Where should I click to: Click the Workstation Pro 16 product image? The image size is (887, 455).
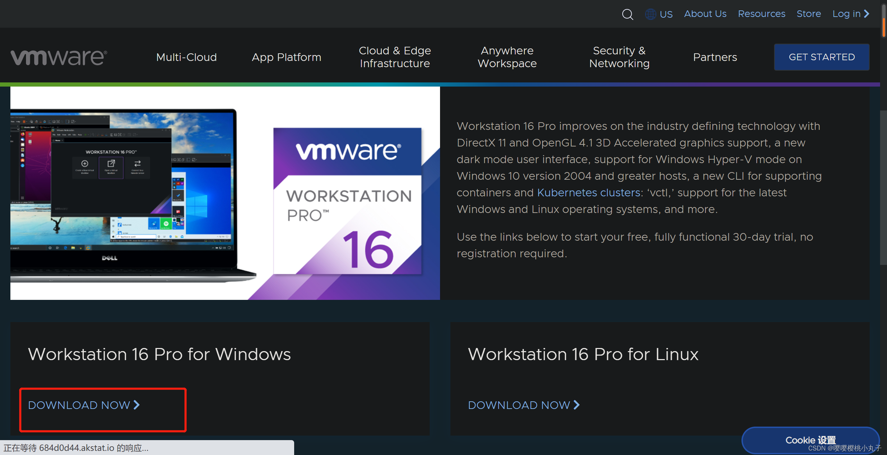pyautogui.click(x=348, y=201)
